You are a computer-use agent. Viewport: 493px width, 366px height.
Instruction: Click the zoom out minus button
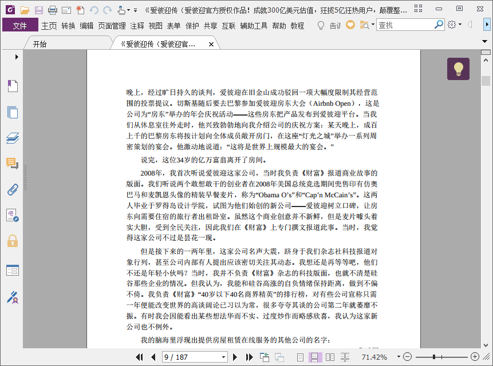[408, 357]
